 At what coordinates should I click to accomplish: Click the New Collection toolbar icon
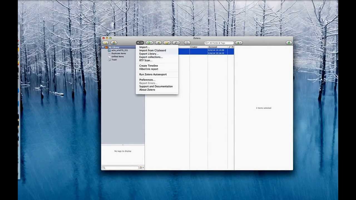tap(105, 43)
